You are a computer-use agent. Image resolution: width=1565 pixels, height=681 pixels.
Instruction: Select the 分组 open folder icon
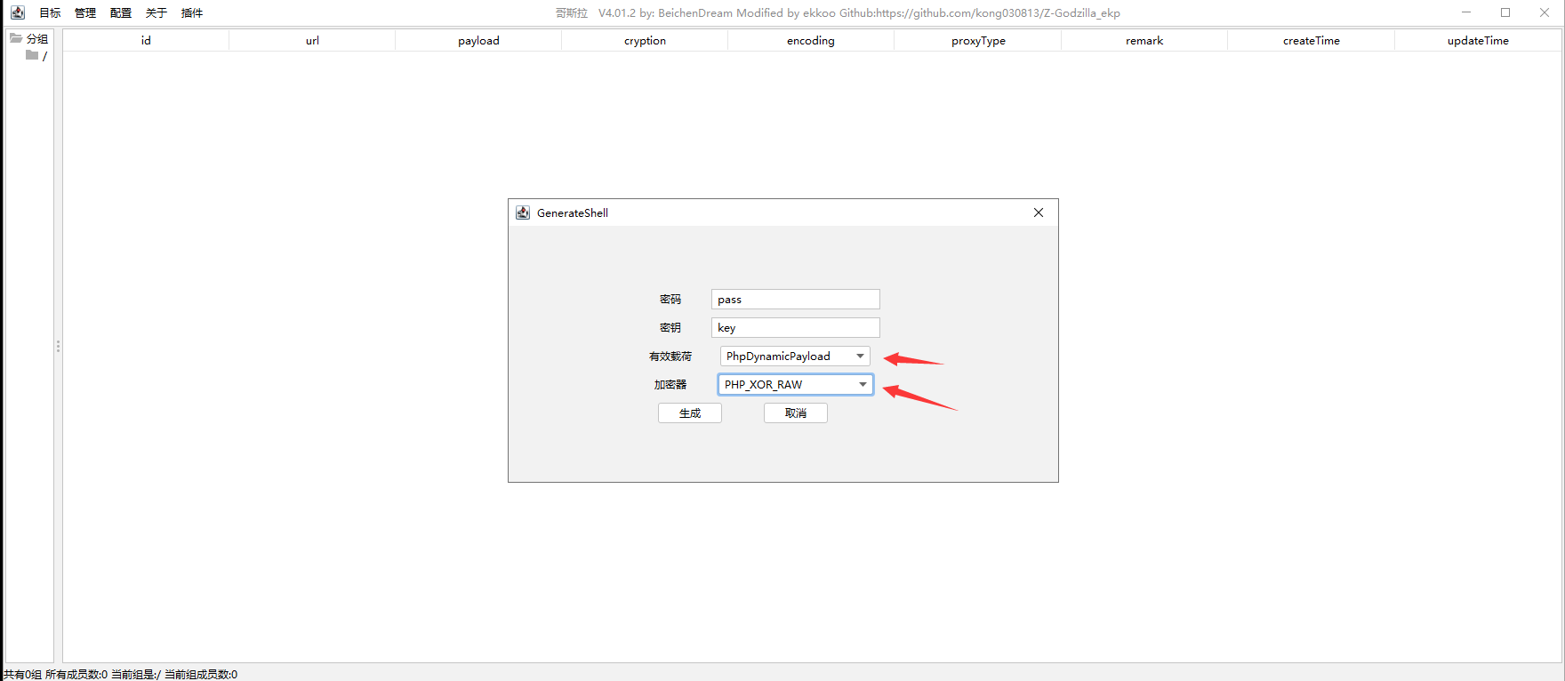coord(16,38)
